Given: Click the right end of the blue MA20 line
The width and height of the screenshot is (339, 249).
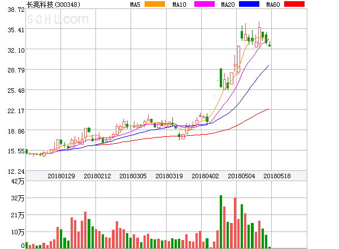Looking at the screenshot, I should (x=269, y=65).
